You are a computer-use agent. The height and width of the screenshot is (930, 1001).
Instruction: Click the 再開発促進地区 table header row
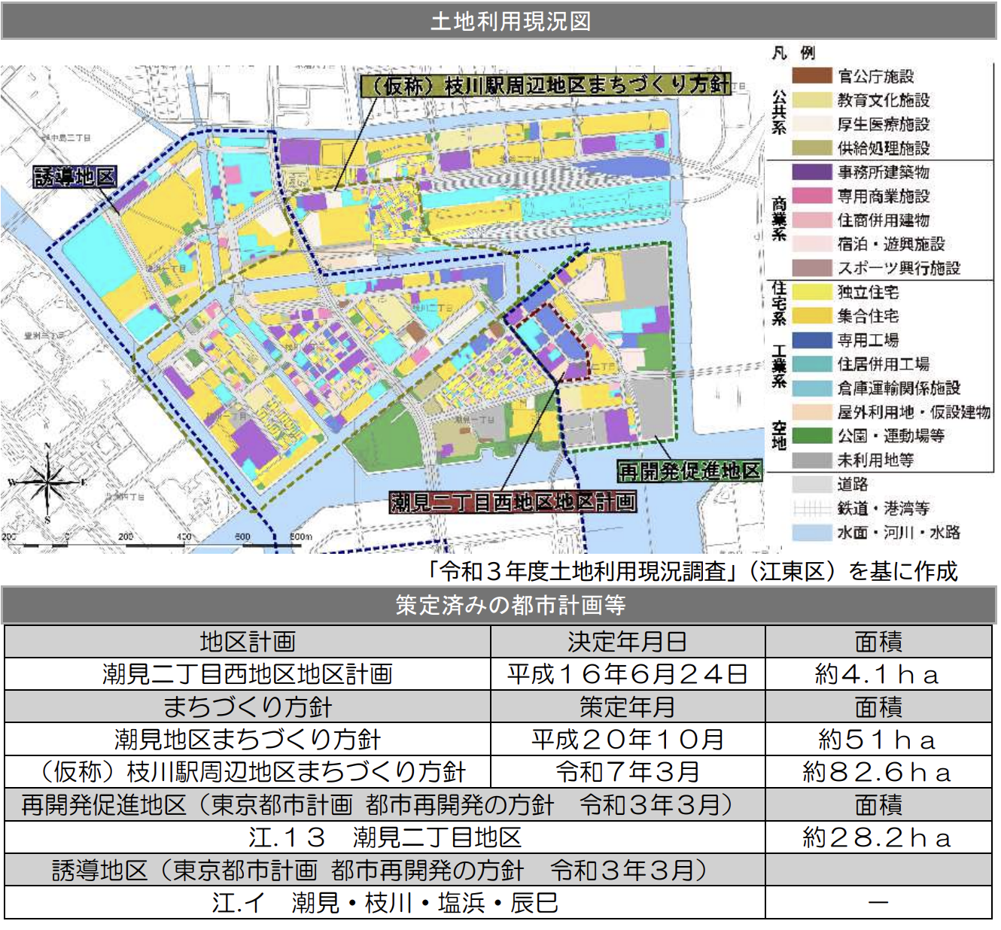(385, 804)
